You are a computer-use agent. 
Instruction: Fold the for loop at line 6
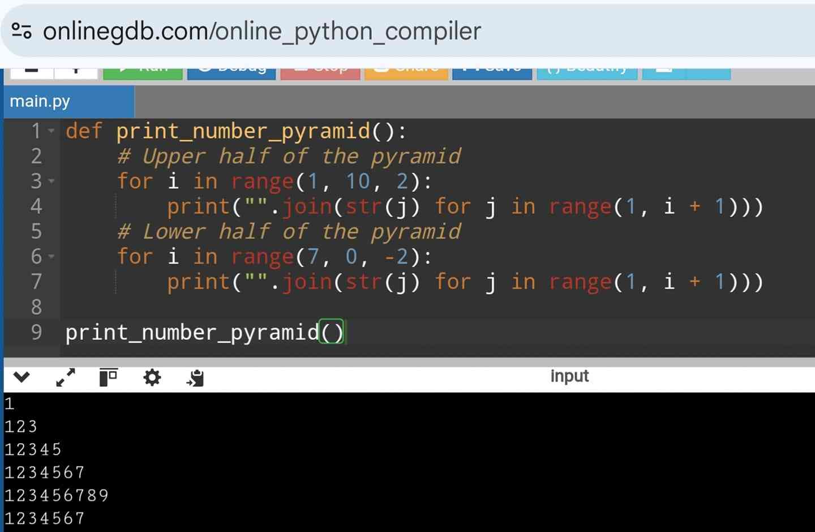[x=52, y=257]
